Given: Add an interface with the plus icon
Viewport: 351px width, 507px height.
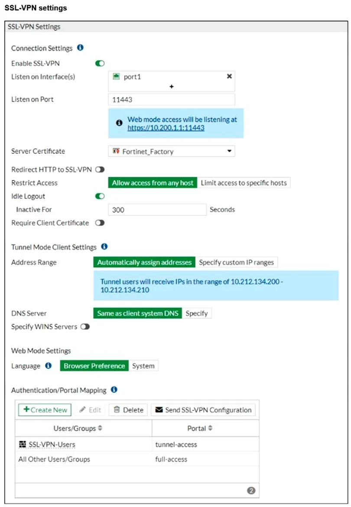Looking at the screenshot, I should (172, 87).
